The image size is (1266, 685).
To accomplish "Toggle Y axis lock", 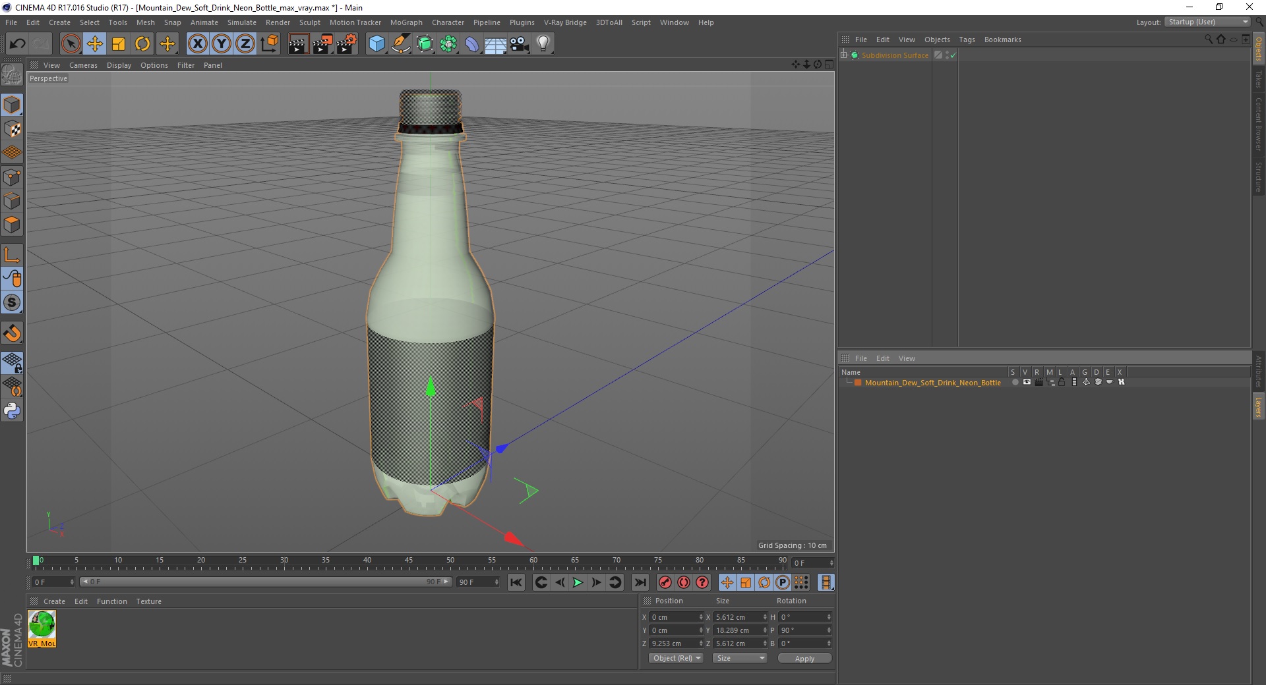I will pos(221,44).
